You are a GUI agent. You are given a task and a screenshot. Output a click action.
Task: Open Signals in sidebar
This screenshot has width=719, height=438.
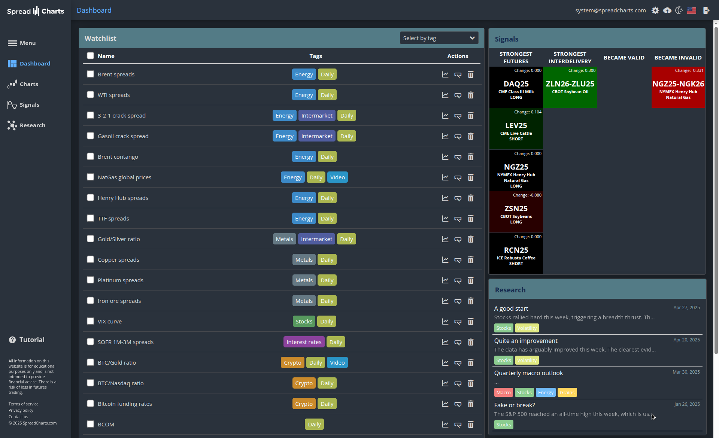pos(23,105)
